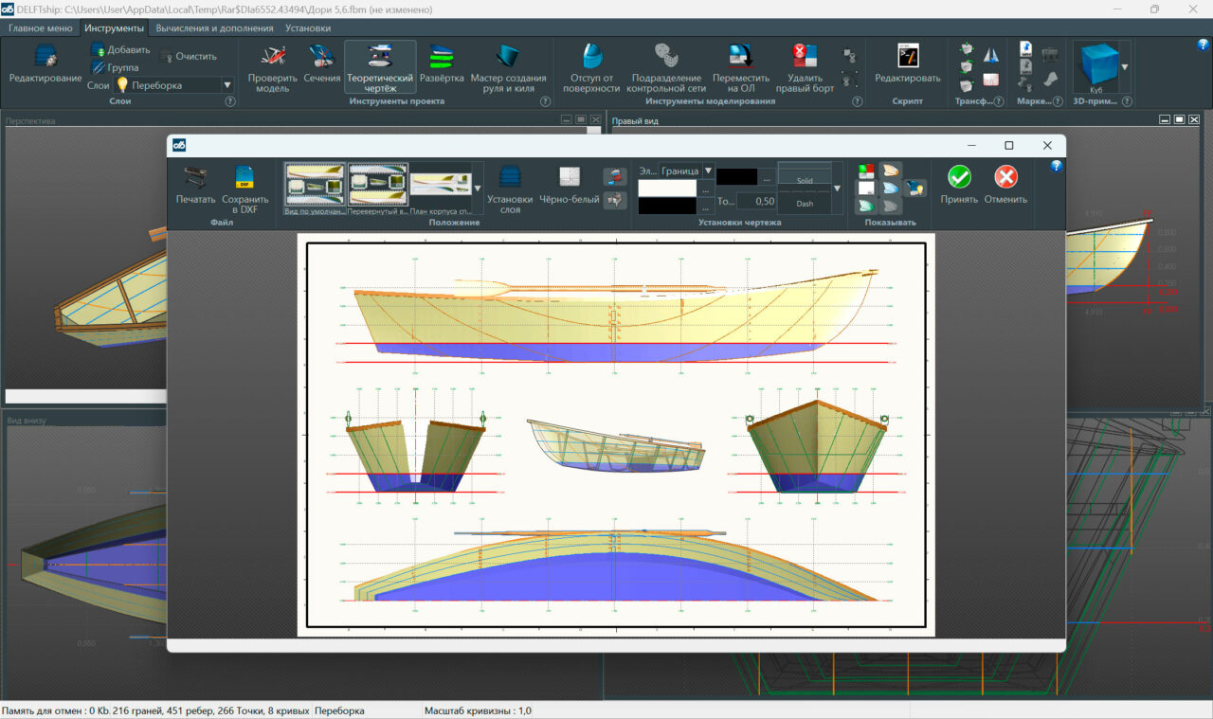Viewport: 1213px width, 719px height.
Task: Click Сохранить в DXF icon
Action: click(x=244, y=189)
